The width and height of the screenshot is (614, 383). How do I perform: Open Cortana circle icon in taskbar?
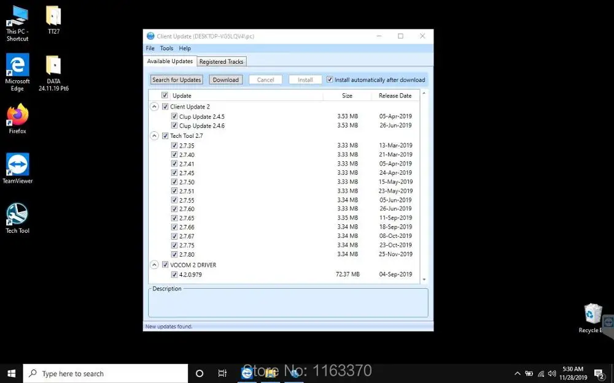[200, 373]
